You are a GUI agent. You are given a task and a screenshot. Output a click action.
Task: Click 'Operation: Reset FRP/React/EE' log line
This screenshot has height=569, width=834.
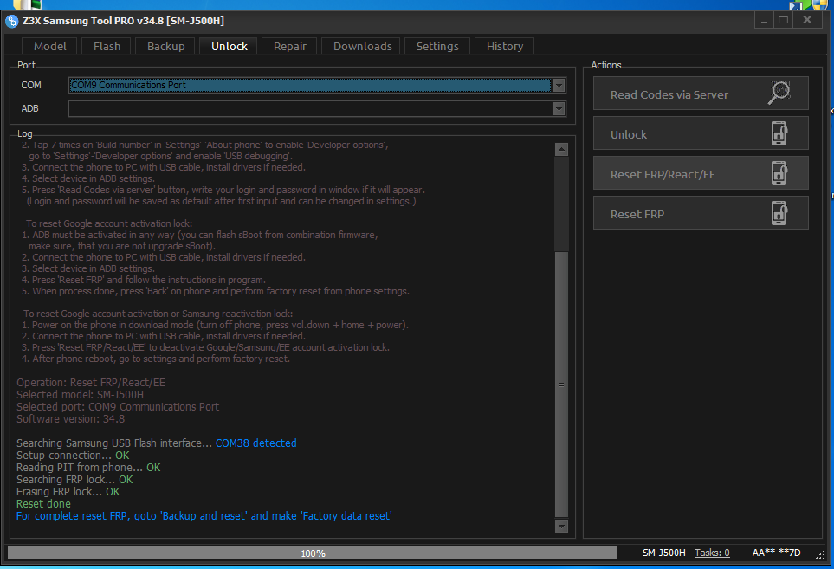click(x=91, y=382)
